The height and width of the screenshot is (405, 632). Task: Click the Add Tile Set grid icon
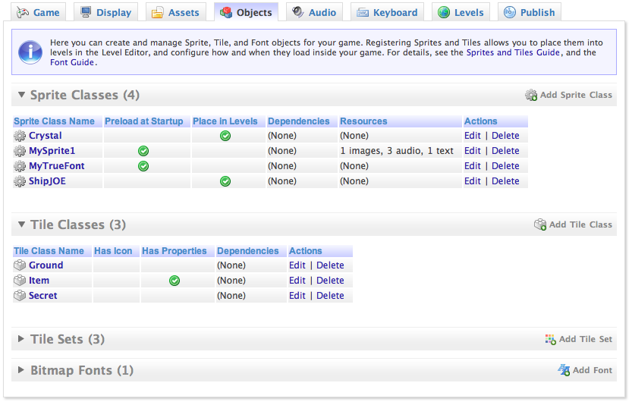[x=551, y=340]
